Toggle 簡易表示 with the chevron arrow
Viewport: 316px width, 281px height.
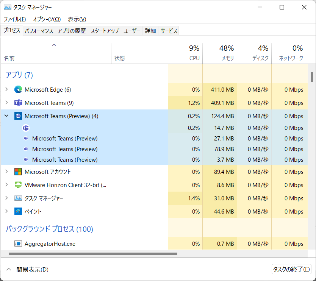point(9,269)
